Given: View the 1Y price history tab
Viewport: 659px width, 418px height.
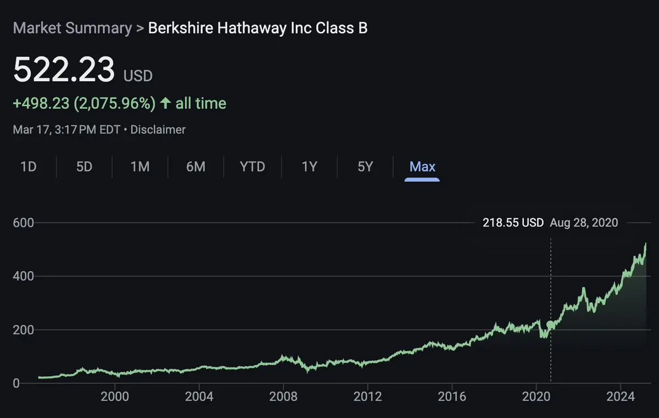Looking at the screenshot, I should coord(309,167).
